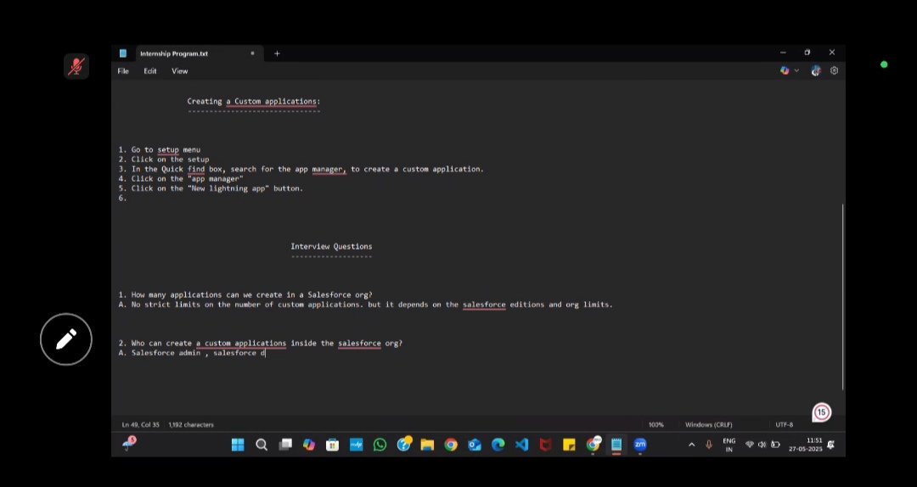Screen dimensions: 917x487
Task: Show hidden system tray icons
Action: (691, 445)
